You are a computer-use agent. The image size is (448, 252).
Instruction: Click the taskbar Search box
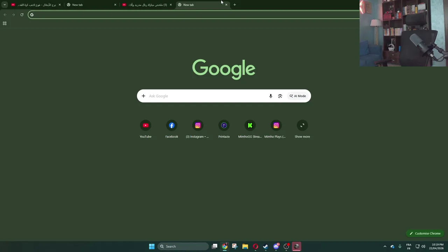183,246
